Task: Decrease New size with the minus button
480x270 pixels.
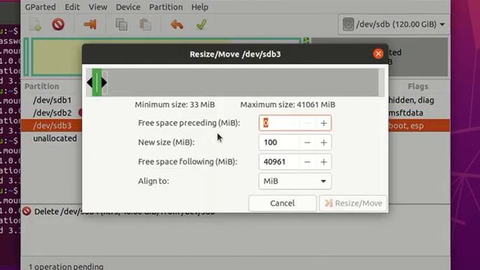Action: point(307,142)
